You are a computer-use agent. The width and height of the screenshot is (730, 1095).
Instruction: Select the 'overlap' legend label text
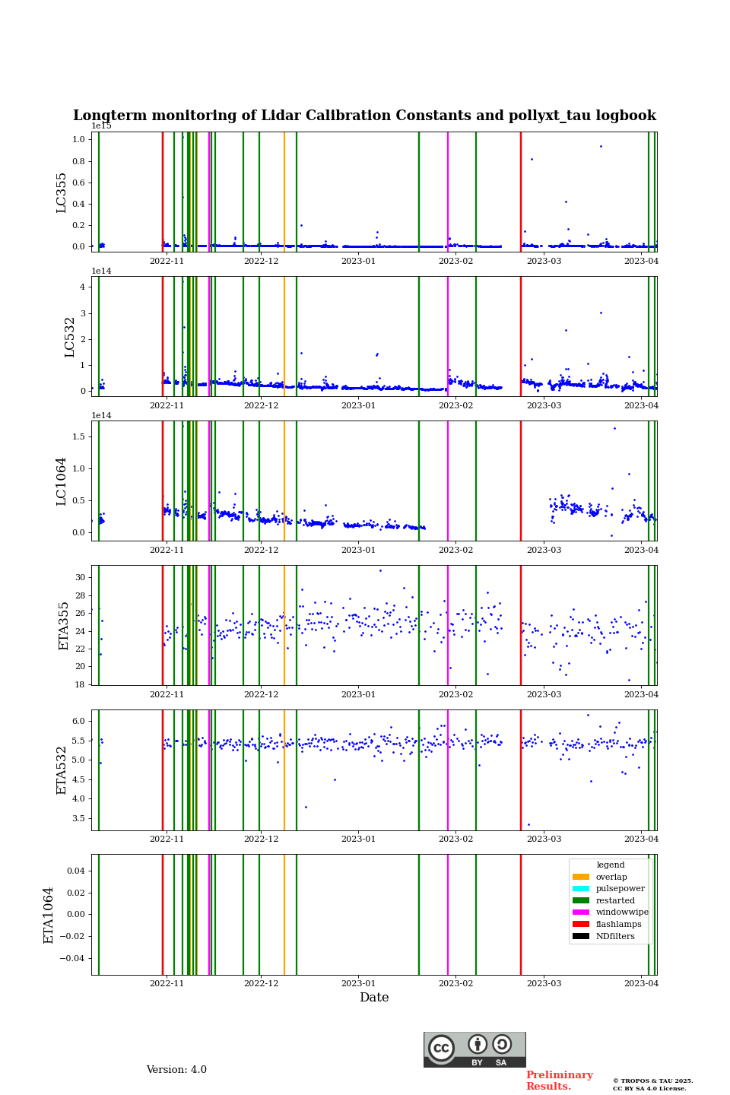(611, 877)
